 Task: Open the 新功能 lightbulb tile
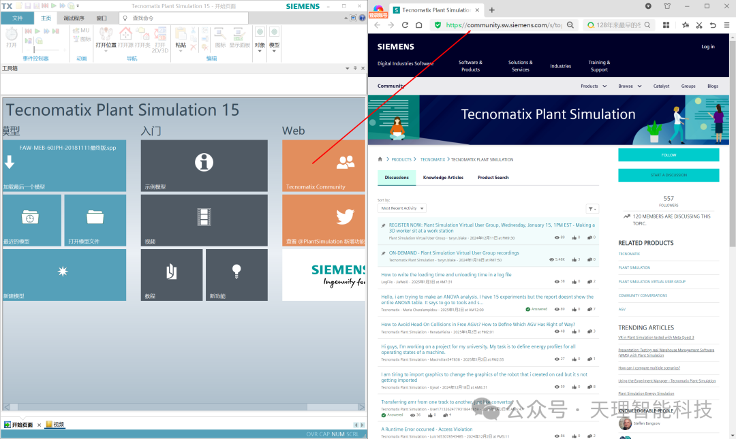(236, 275)
